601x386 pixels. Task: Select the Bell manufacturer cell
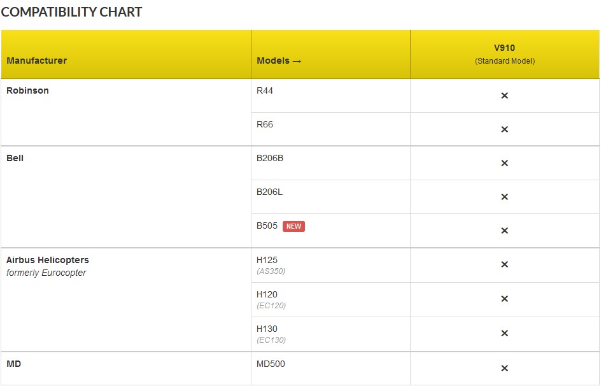click(15, 158)
